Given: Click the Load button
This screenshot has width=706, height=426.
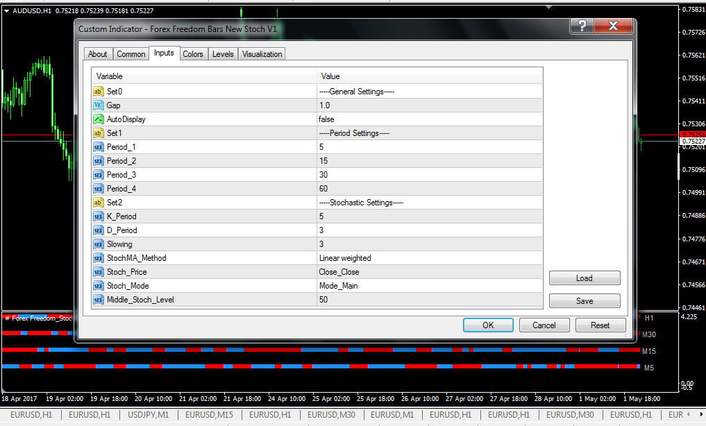Looking at the screenshot, I should coord(585,278).
